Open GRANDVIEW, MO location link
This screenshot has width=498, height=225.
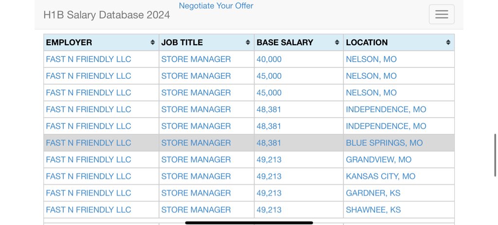point(378,159)
